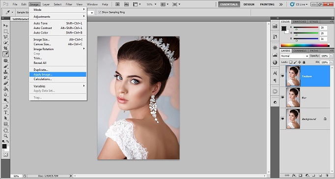Screen dimensions: 335x179
Task: Open the Fill slider arrow
Action: point(331,62)
